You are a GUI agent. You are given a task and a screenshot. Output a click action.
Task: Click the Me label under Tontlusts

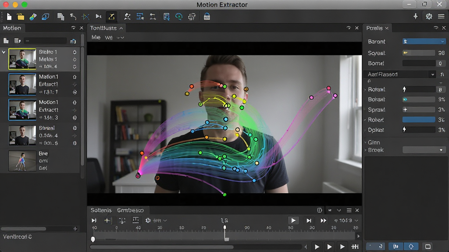96,38
